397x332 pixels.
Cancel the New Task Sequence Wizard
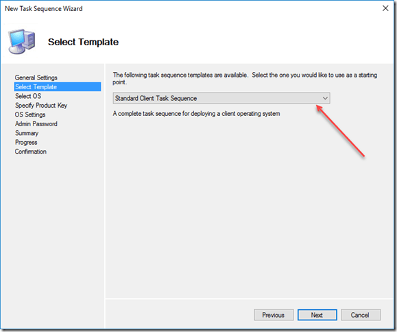tap(360, 315)
